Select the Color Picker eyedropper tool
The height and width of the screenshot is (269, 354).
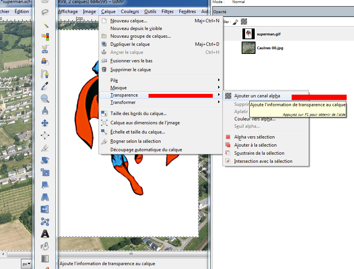point(45,86)
